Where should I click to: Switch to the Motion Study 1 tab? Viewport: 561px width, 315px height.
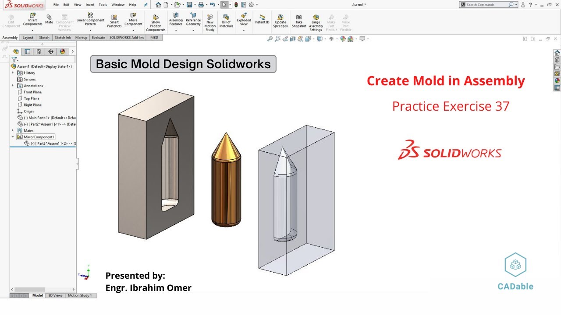click(81, 295)
